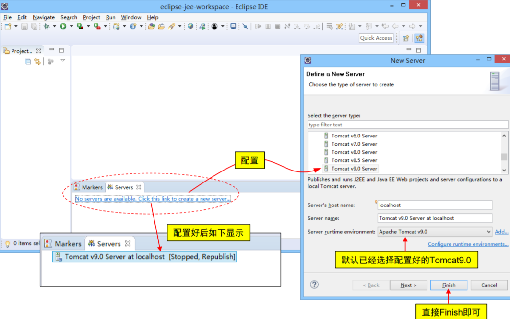Select Tomcat v8.5 Server in the list
510x319 pixels.
pos(354,160)
